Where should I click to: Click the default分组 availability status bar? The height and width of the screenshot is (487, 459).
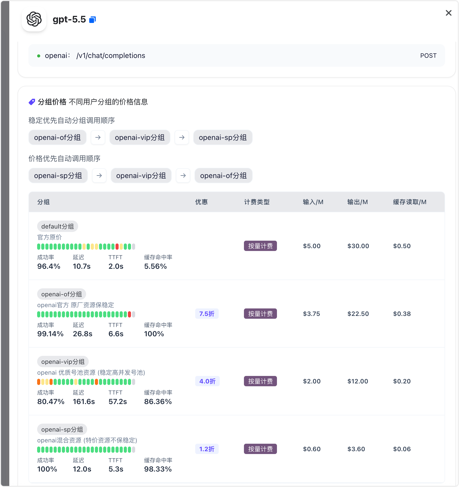tap(86, 247)
